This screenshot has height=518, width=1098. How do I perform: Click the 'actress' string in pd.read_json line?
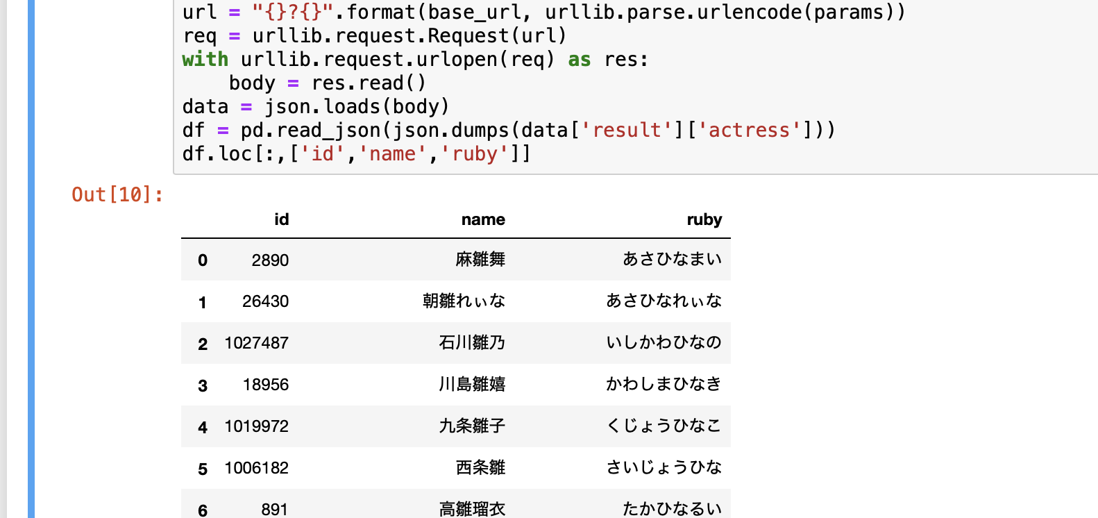(x=749, y=131)
